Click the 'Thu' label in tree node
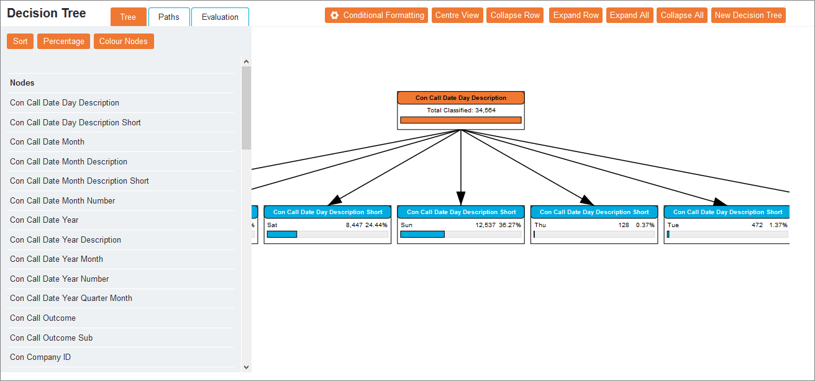The width and height of the screenshot is (815, 381). coord(540,225)
